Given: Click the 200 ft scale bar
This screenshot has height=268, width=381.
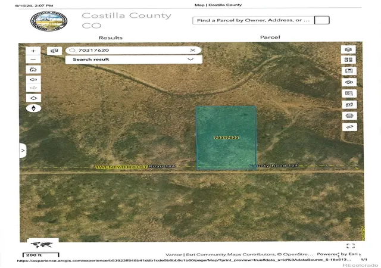Looking at the screenshot, I should 41,255.
